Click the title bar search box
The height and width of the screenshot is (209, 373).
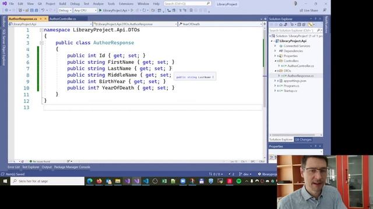tap(187, 3)
